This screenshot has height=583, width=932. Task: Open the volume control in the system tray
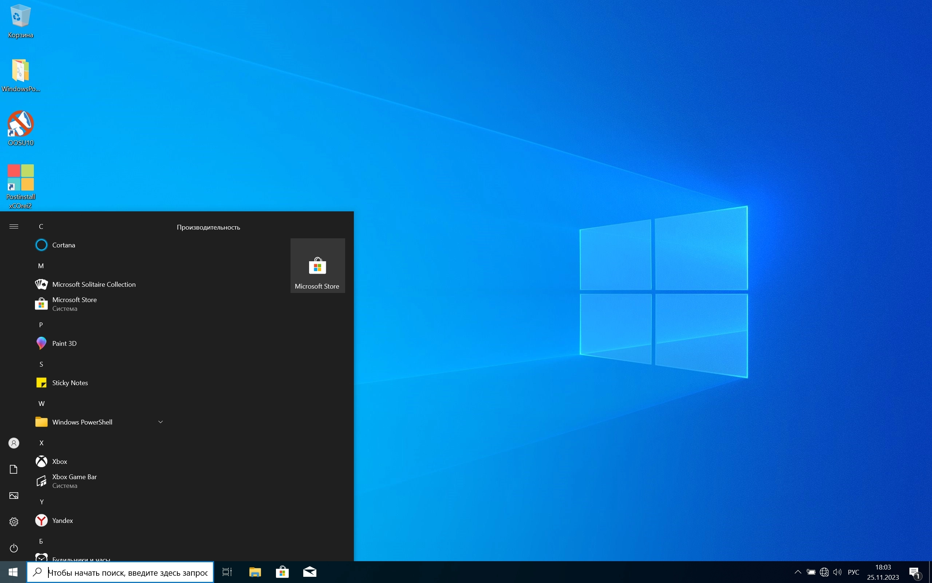[x=837, y=572]
